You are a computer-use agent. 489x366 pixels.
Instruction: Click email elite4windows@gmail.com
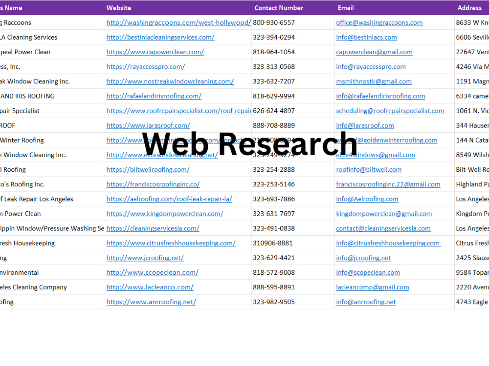click(x=376, y=155)
